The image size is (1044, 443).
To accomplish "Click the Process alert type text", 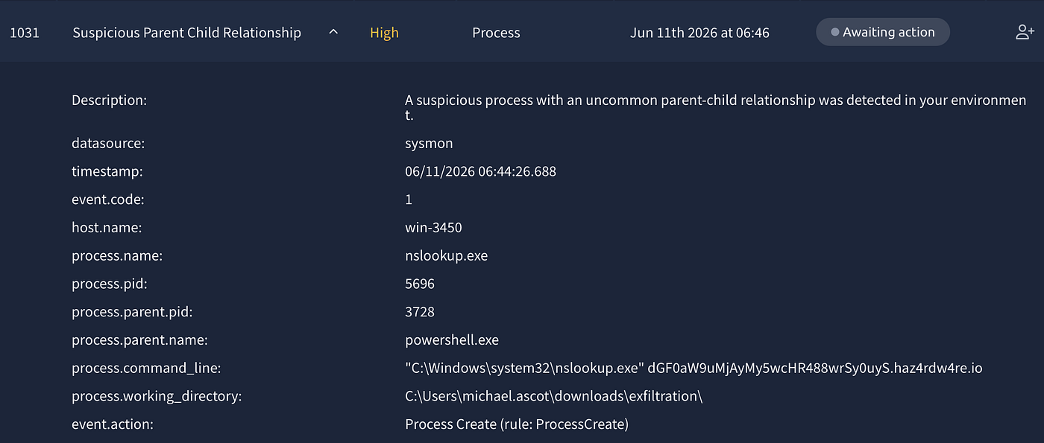I will [496, 33].
